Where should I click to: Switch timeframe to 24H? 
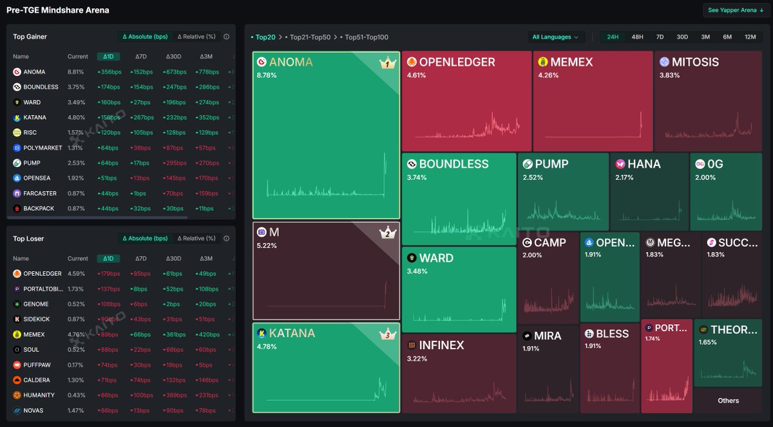pos(613,37)
